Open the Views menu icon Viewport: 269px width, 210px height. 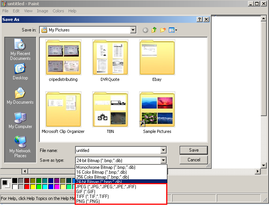pyautogui.click(x=173, y=30)
